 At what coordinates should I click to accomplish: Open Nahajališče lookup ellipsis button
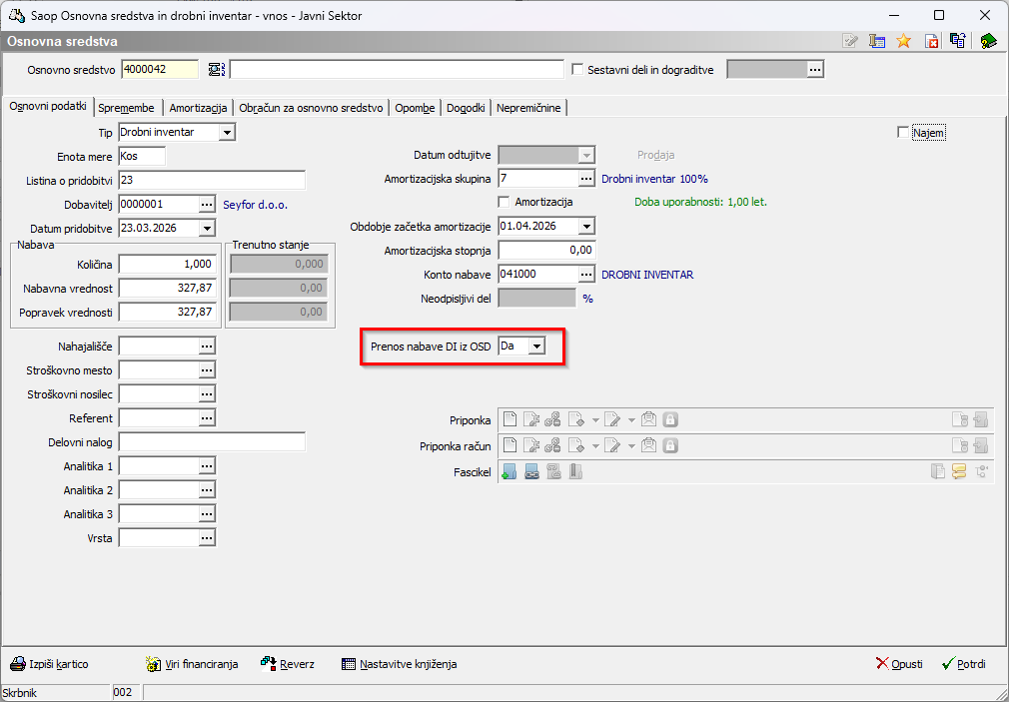[x=207, y=347]
